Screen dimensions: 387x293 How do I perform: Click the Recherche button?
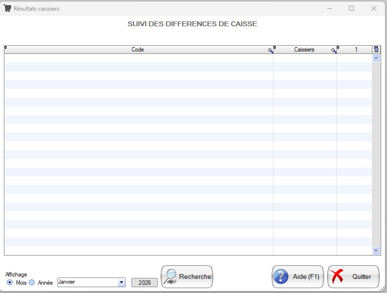pos(187,277)
